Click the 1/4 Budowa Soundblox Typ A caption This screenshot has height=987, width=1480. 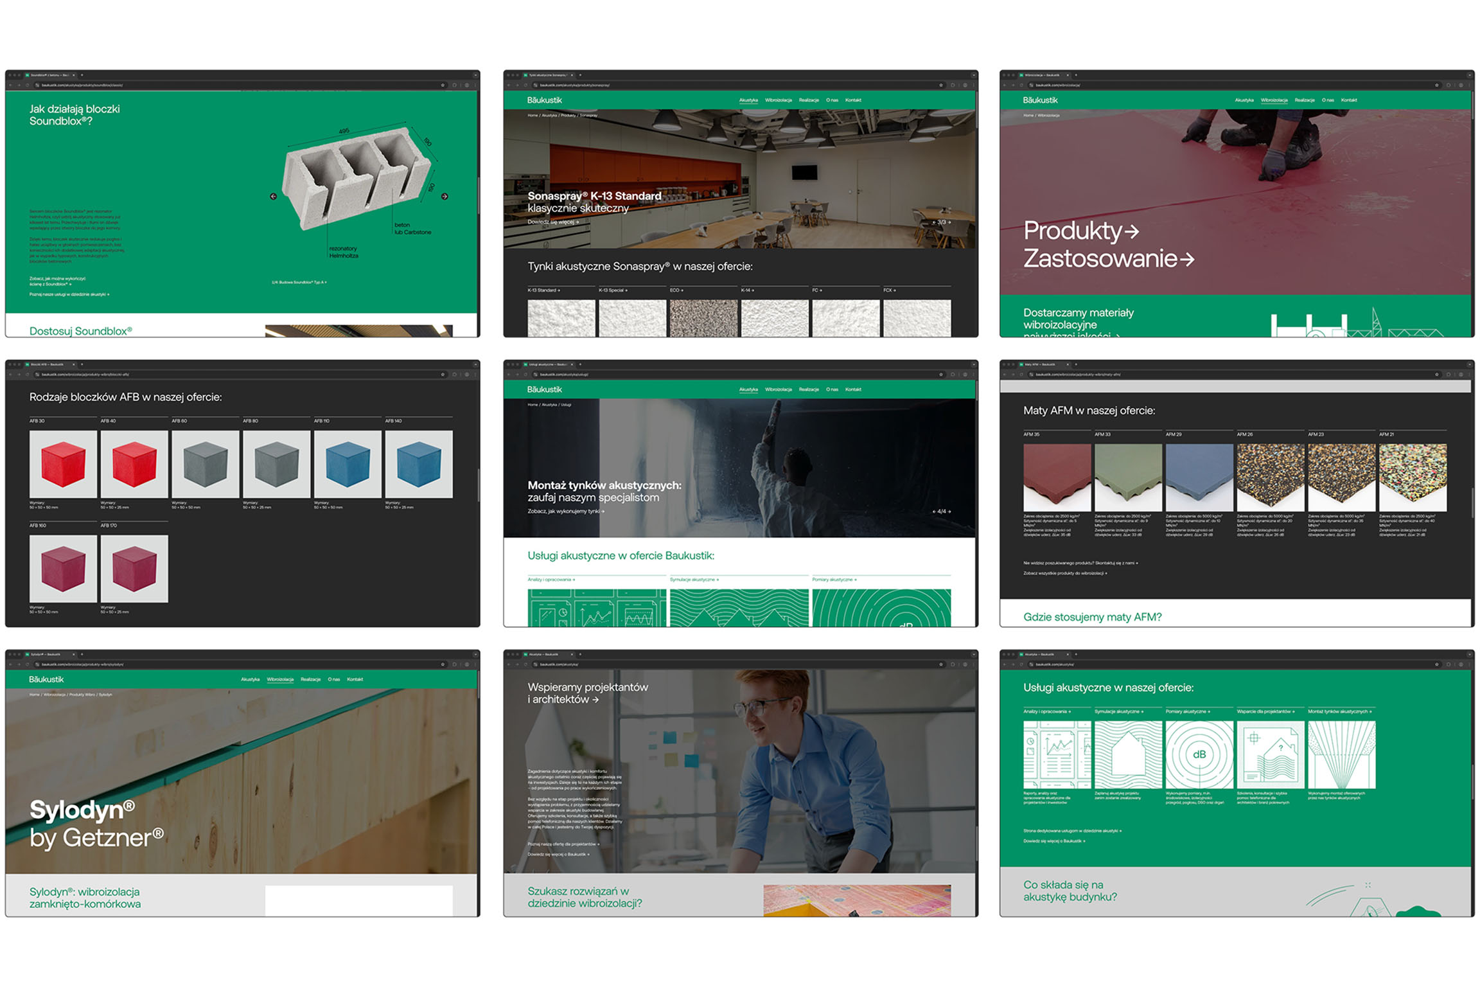tap(299, 282)
